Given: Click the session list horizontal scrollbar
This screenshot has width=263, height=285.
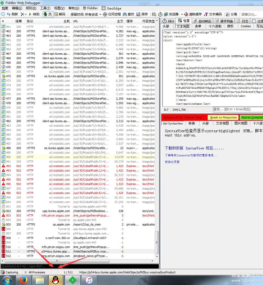Looking at the screenshot, I should (57, 261).
